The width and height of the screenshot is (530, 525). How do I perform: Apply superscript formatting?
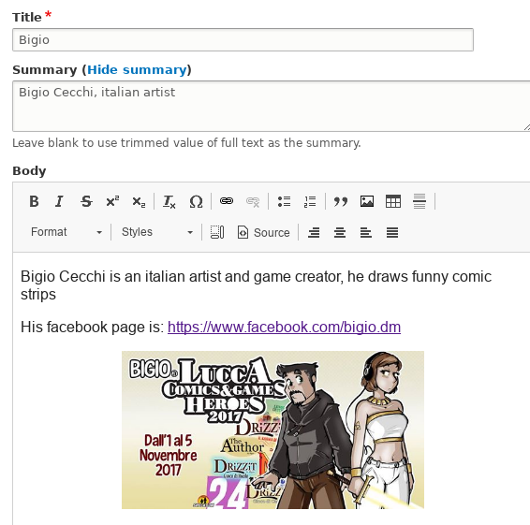point(112,202)
